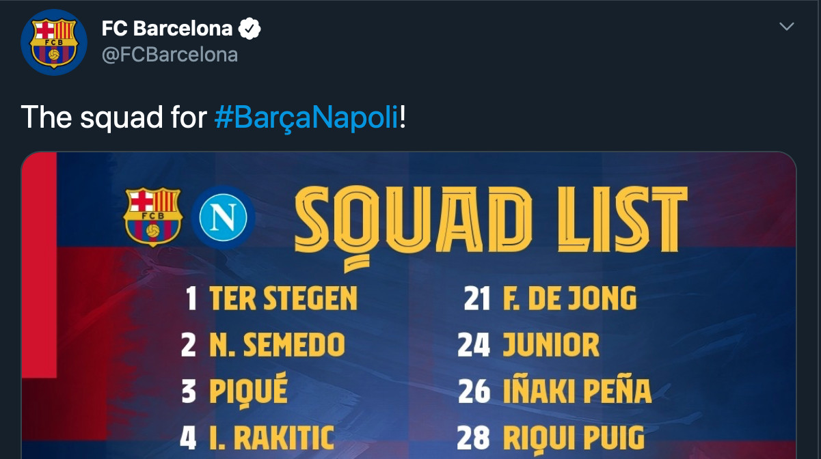
Task: Click the FC Barcelona display name
Action: click(x=167, y=29)
